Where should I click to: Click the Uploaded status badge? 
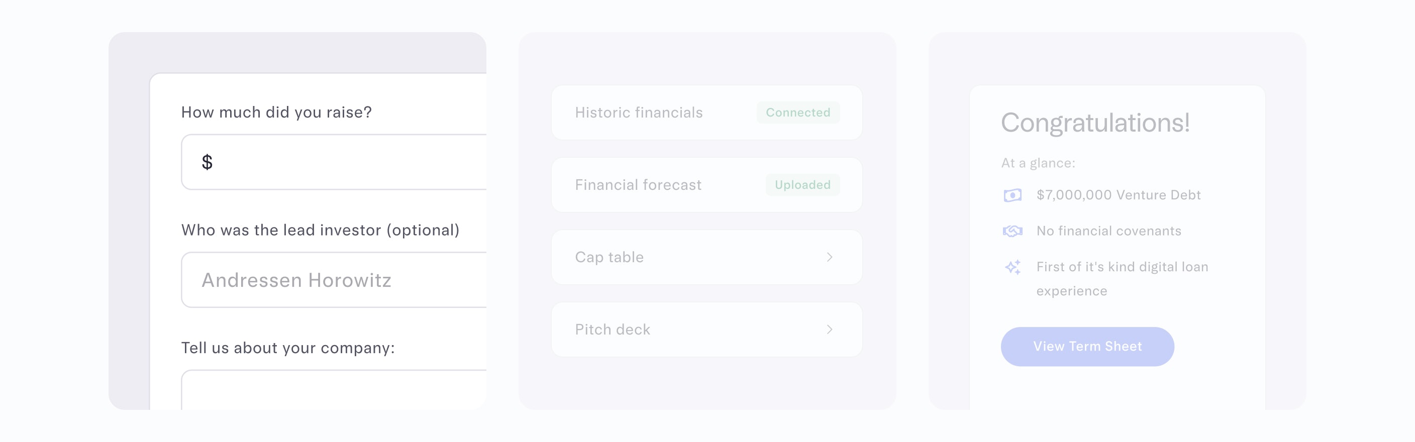(802, 185)
